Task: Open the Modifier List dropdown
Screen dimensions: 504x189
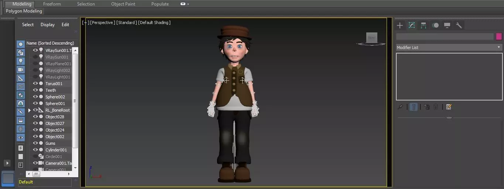Action: [x=449, y=48]
